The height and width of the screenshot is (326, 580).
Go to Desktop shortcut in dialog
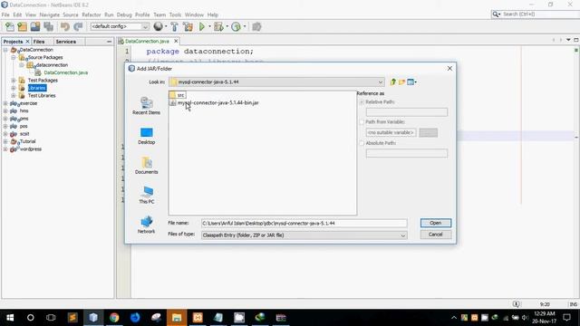pos(147,136)
